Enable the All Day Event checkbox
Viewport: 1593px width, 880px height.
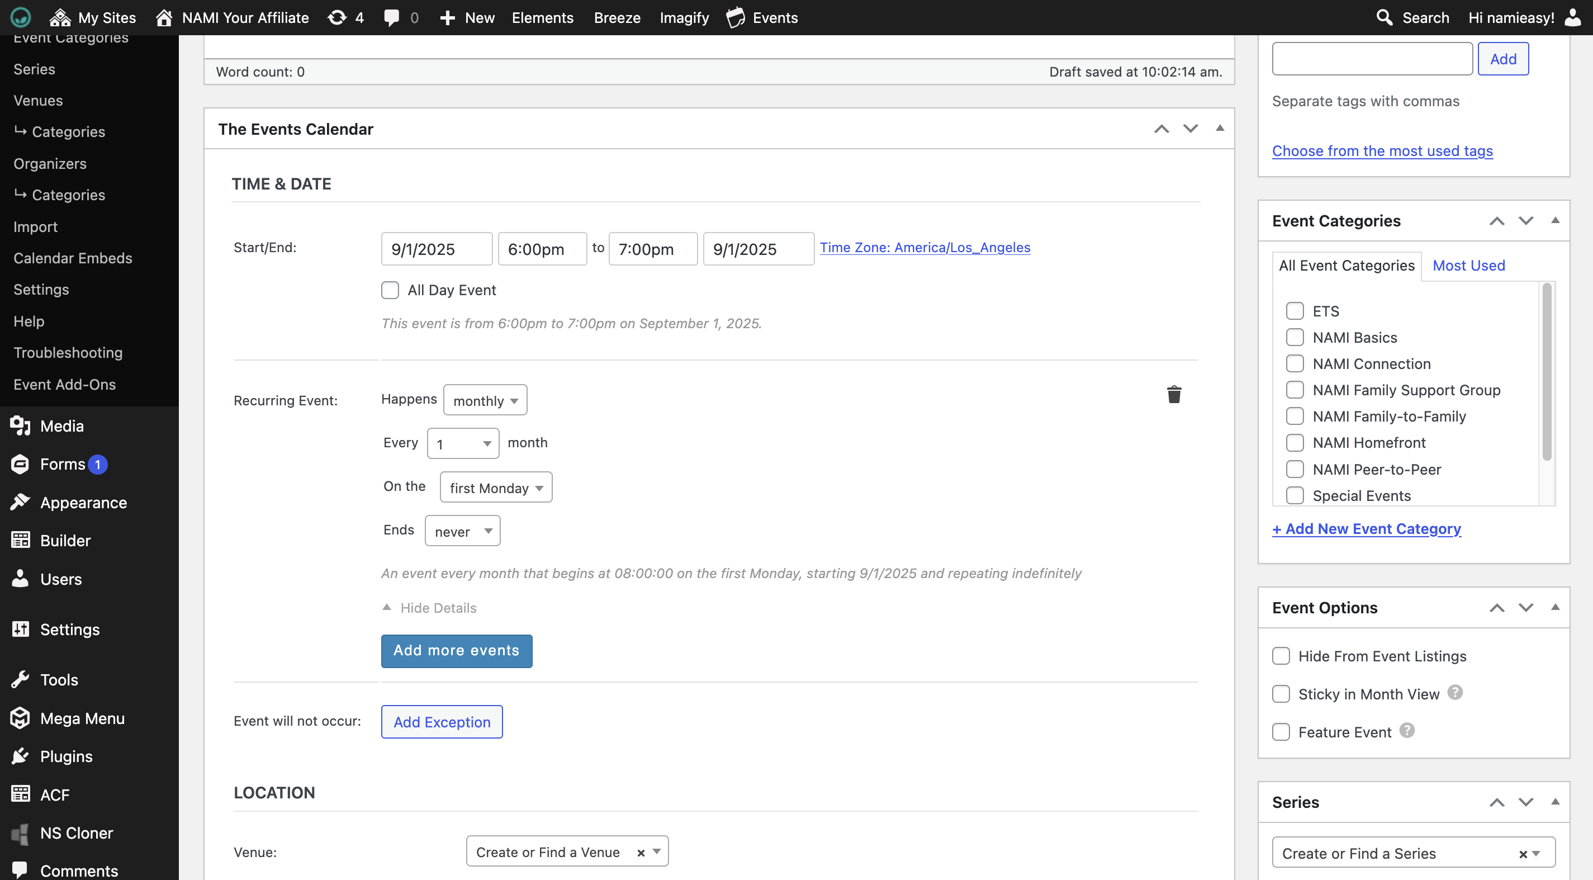point(390,290)
